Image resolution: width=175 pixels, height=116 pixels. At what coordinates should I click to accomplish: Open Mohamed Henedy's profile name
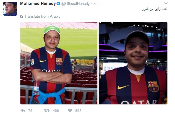[38, 3]
